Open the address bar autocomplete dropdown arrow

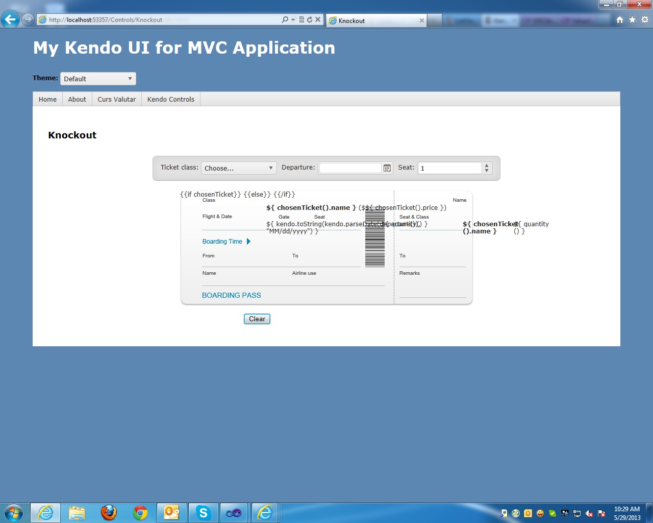293,19
